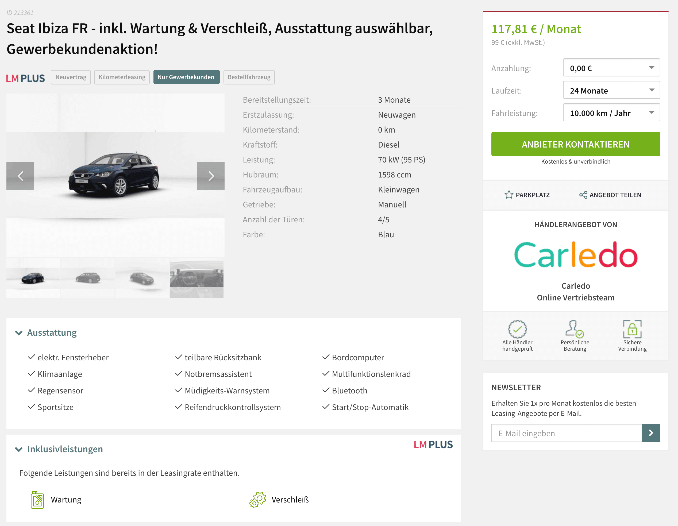The height and width of the screenshot is (526, 678).
Task: Click the Müdigkeits-Warnsystem equipment item
Action: point(227,390)
